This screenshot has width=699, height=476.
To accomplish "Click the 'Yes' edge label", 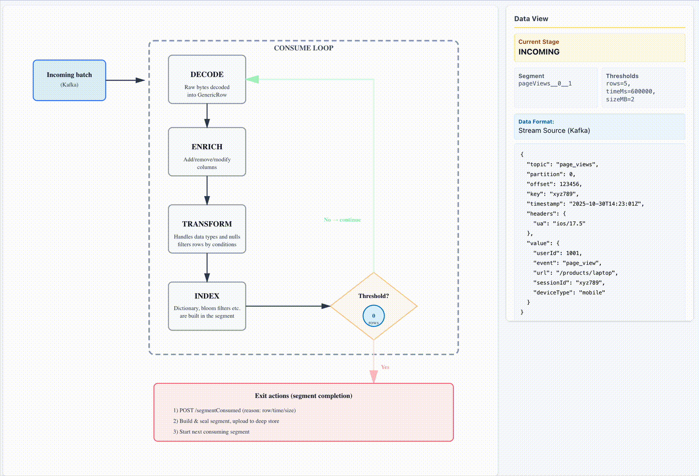I will pyautogui.click(x=385, y=367).
